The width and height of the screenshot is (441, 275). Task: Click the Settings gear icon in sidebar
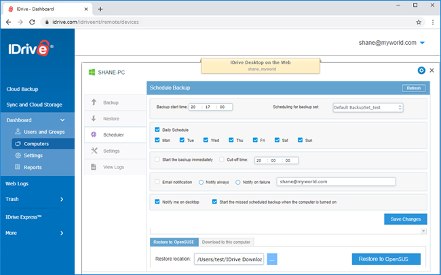18,155
